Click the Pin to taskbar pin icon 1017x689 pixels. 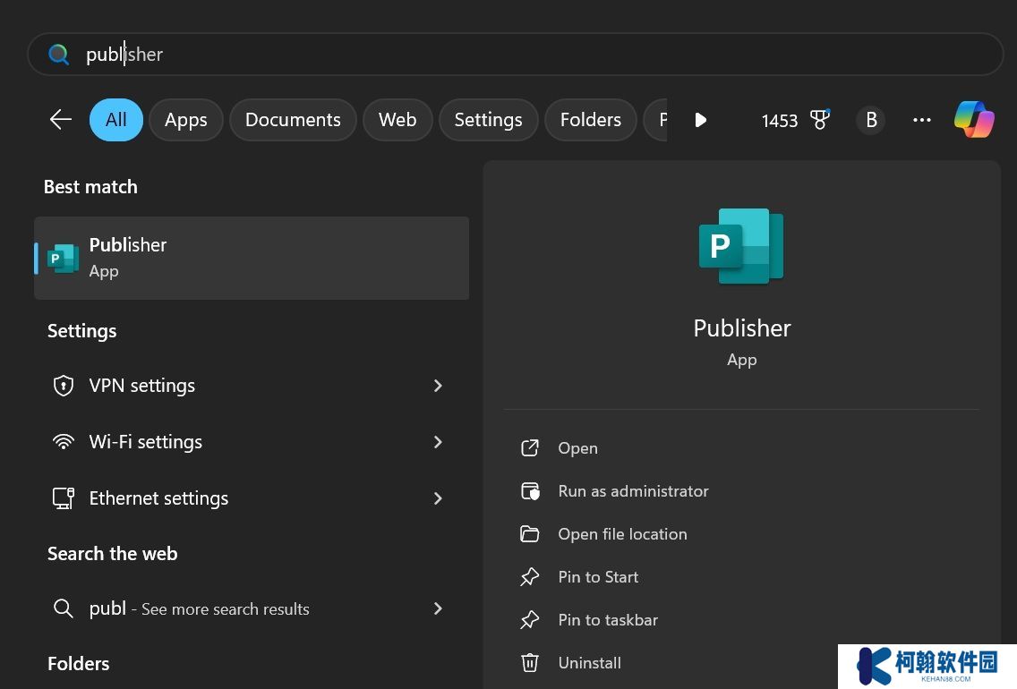530,620
